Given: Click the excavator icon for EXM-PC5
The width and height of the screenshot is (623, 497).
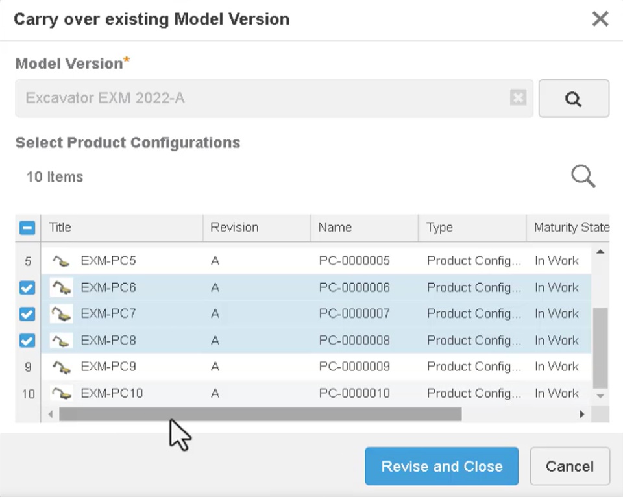Looking at the screenshot, I should tap(61, 261).
